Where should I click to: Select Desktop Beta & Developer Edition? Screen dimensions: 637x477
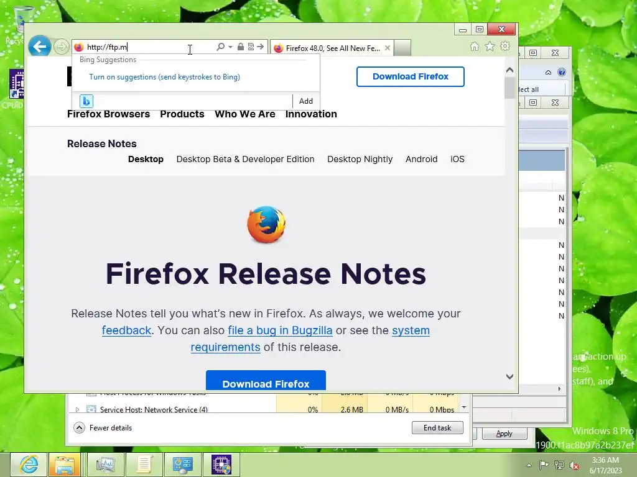coord(245,159)
